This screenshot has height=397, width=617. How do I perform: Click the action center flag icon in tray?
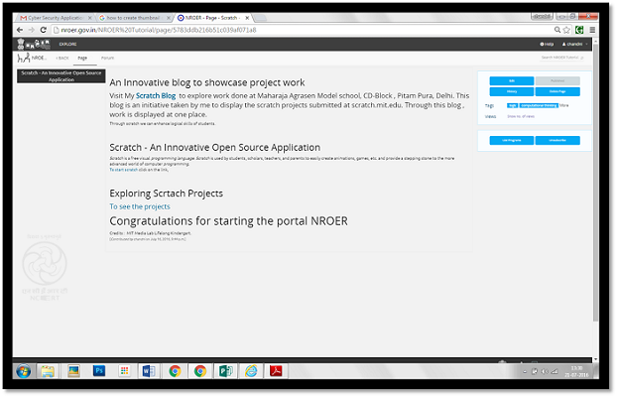pyautogui.click(x=535, y=371)
